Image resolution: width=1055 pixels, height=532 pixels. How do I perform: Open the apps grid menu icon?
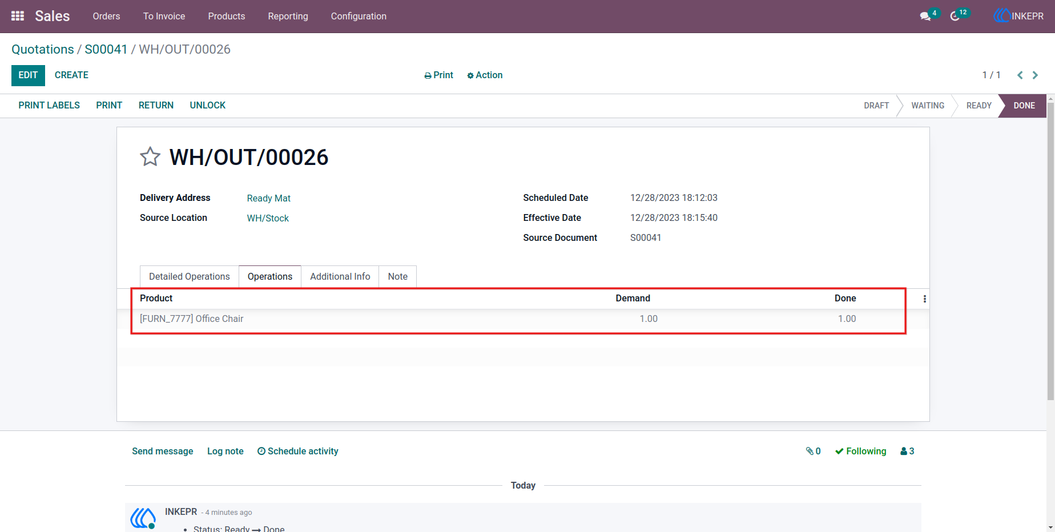click(x=18, y=16)
